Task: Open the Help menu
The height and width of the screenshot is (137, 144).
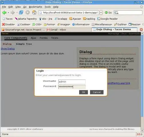Action: [56, 7]
